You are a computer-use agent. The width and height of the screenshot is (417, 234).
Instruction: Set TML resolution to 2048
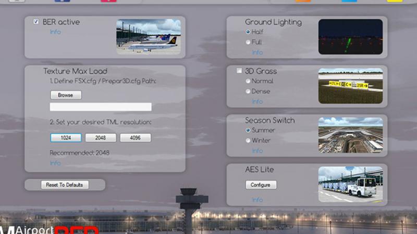(x=101, y=138)
